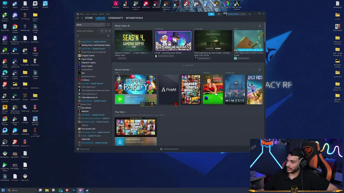Expand the Games and Software dropdown
This screenshot has height=193, width=344.
(87, 31)
